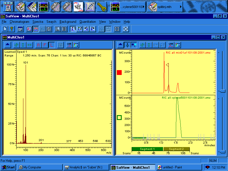Expand the xylene500110 data file arrow
This screenshot has height=171, width=228.
tap(143, 7)
